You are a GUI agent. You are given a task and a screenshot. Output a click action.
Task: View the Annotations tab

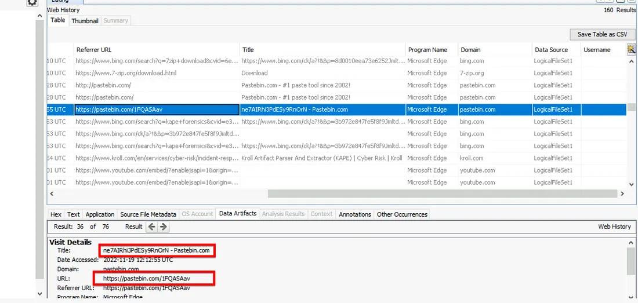pos(354,214)
